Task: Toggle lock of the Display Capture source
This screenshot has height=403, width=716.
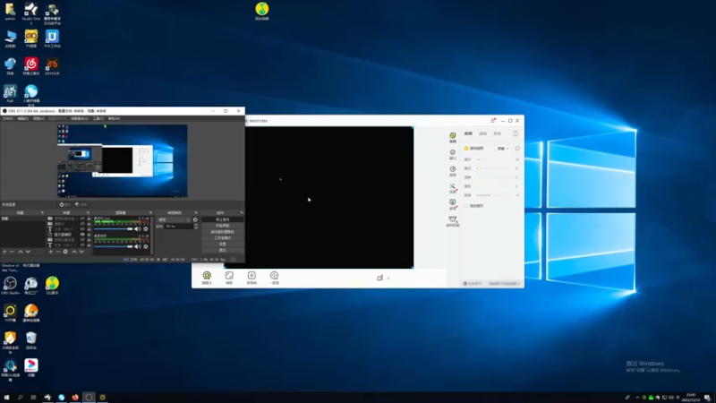Action: coord(89,235)
